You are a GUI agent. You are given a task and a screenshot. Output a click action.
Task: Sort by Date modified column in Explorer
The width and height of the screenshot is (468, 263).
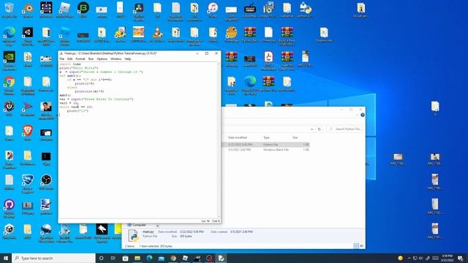(x=238, y=137)
